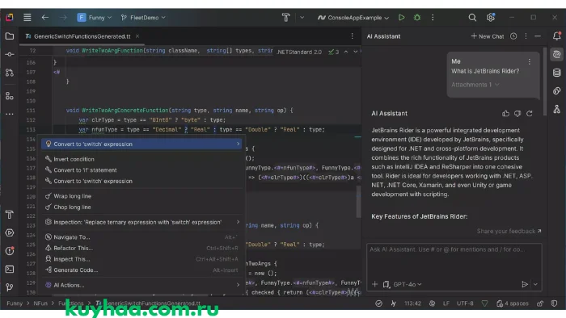Choose Refactor This... entry
The width and height of the screenshot is (566, 318).
[141, 248]
